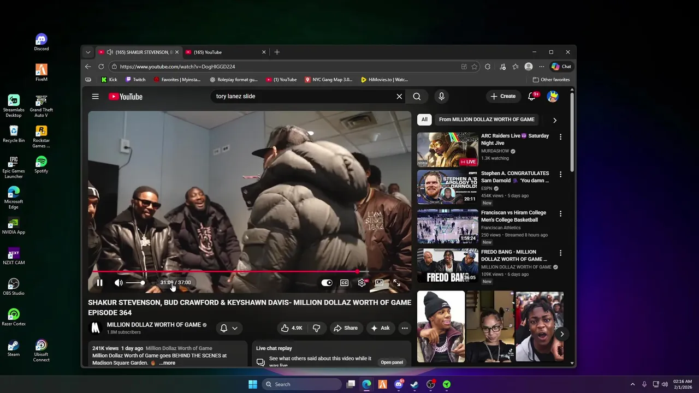Open ARC Raiders Live video thumbnail
Image resolution: width=699 pixels, height=393 pixels.
click(x=447, y=150)
